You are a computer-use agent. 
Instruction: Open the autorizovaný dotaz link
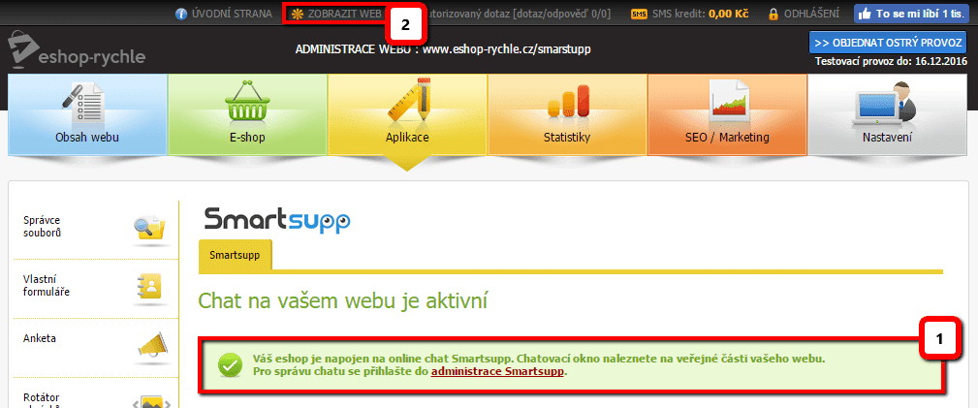pos(521,14)
